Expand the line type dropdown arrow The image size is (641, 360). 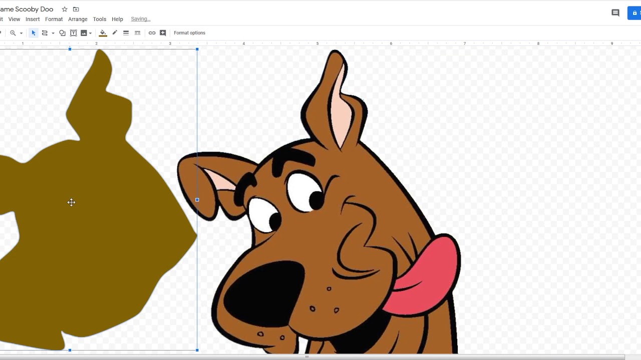point(53,33)
